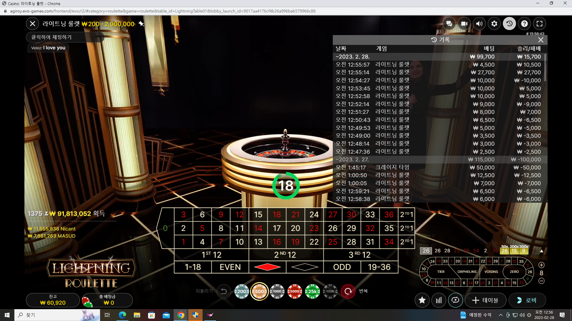
Task: Bet on EVEN
Action: [230, 267]
